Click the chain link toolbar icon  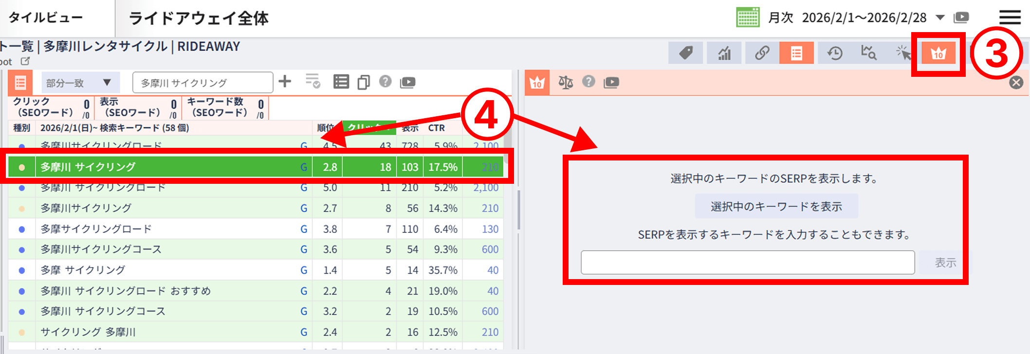762,53
